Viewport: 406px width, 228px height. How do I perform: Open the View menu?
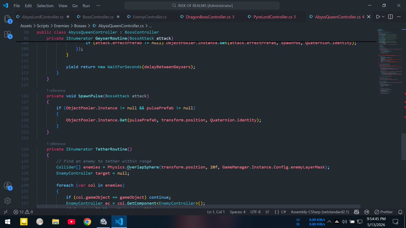pos(63,5)
